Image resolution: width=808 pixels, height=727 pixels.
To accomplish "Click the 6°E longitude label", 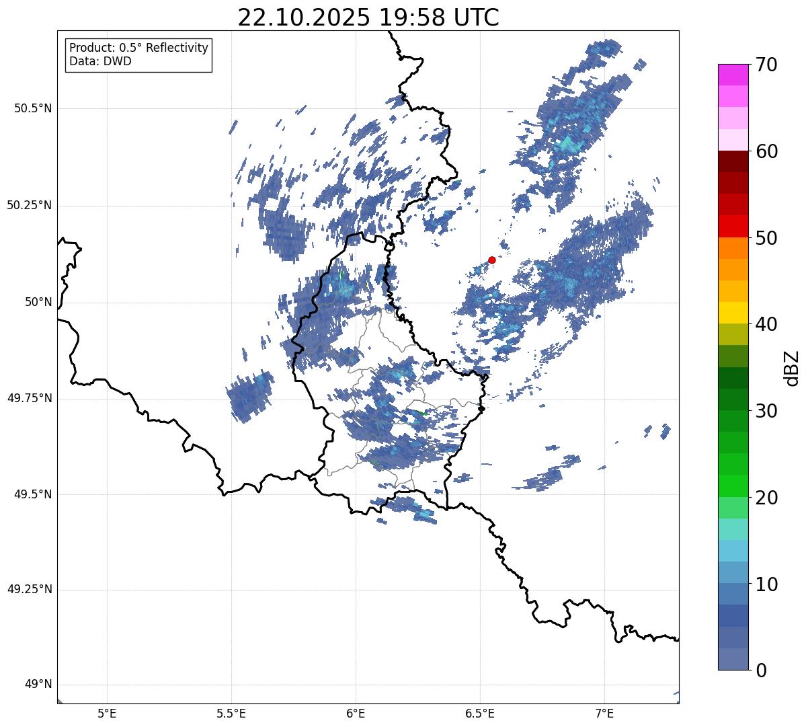I will pyautogui.click(x=356, y=714).
